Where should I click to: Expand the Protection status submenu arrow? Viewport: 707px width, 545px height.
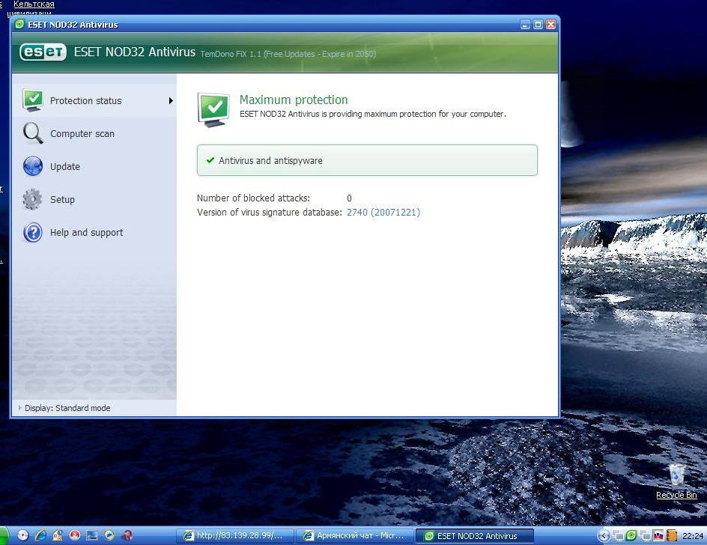point(171,100)
